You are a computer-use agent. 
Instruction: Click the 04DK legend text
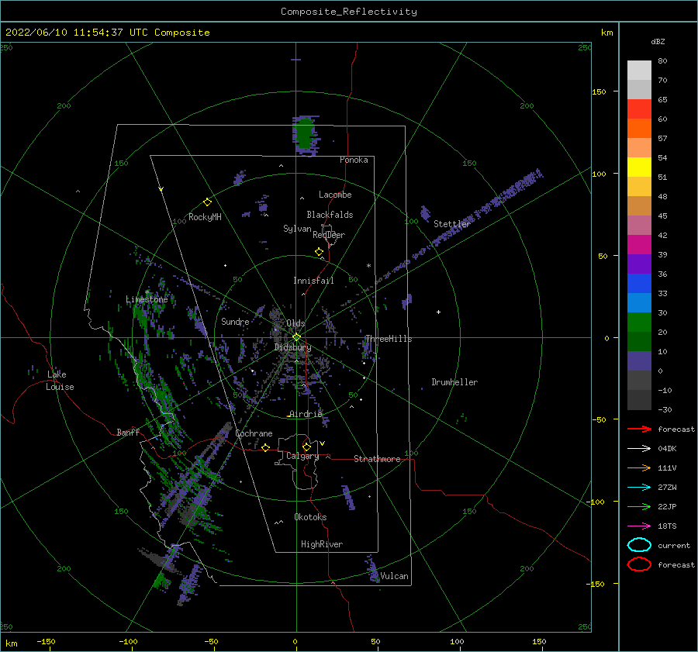pos(667,449)
